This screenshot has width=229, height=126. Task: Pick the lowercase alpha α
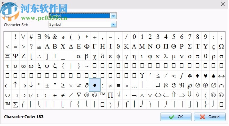tap(79, 56)
